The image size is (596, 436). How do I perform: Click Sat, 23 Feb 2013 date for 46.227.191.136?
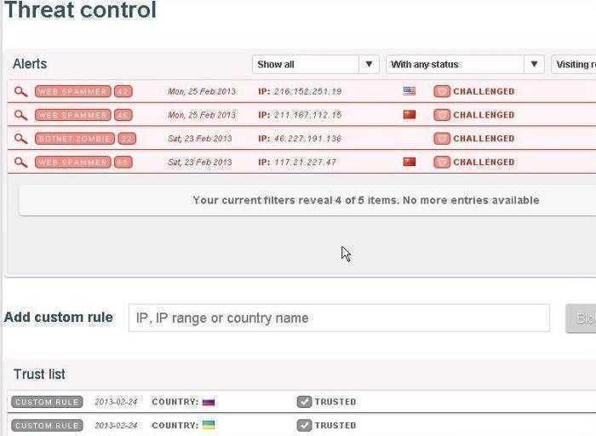pos(200,139)
